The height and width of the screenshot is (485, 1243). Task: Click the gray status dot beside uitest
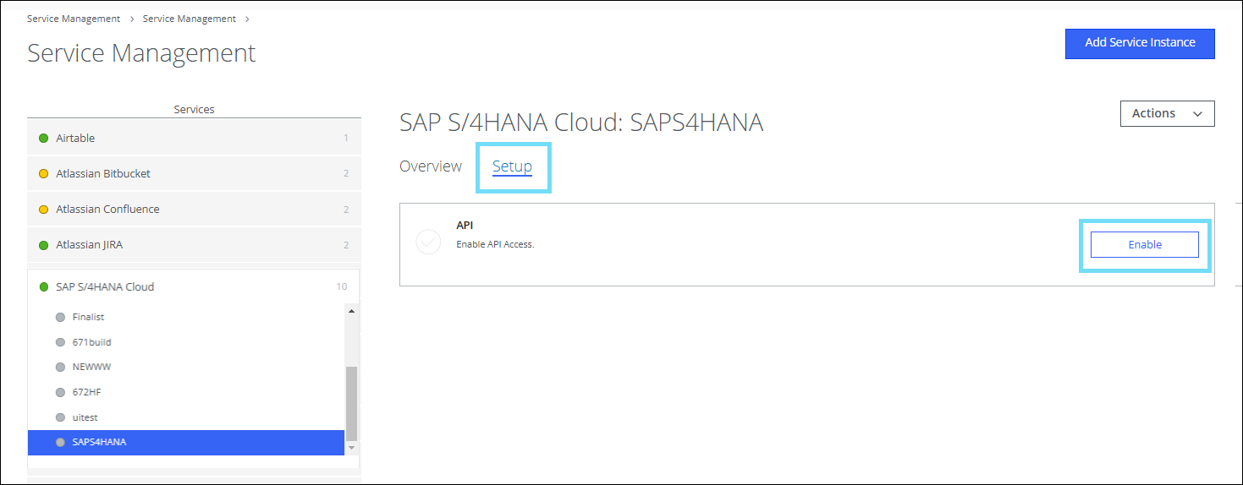click(60, 417)
